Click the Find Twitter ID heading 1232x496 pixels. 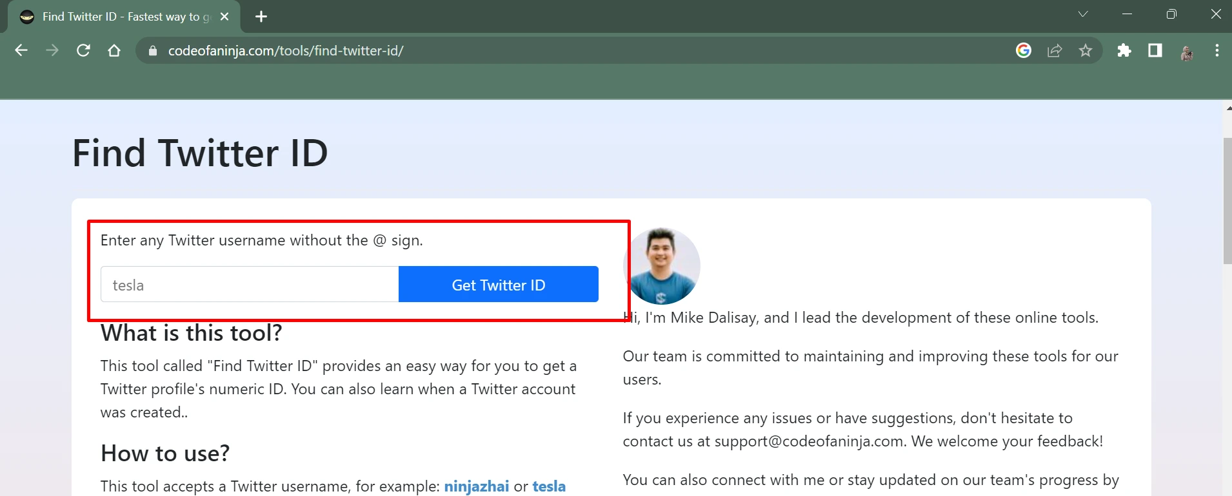click(x=200, y=153)
